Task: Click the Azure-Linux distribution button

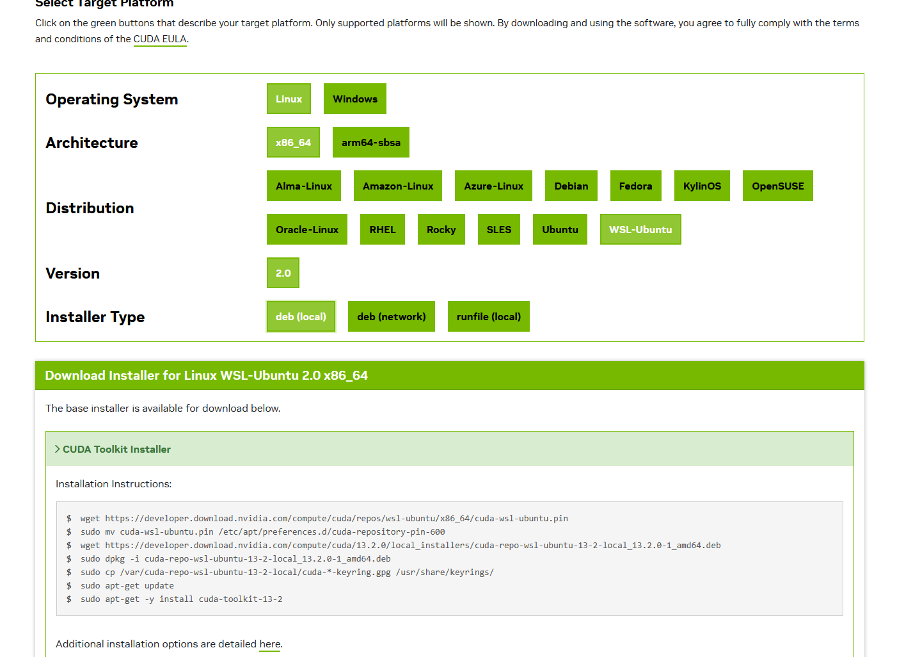Action: [493, 186]
